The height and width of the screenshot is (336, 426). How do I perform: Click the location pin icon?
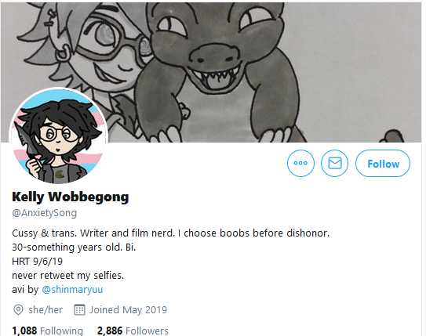click(x=18, y=309)
